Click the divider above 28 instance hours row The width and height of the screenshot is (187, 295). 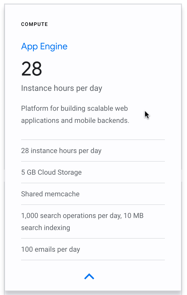(x=93, y=140)
